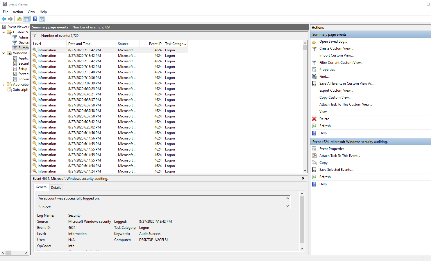Click the Find binoculars icon
This screenshot has height=261, width=431.
coord(314,77)
